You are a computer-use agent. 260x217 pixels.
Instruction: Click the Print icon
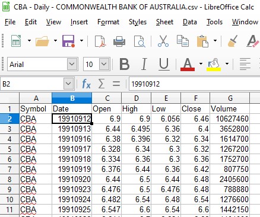119,42
